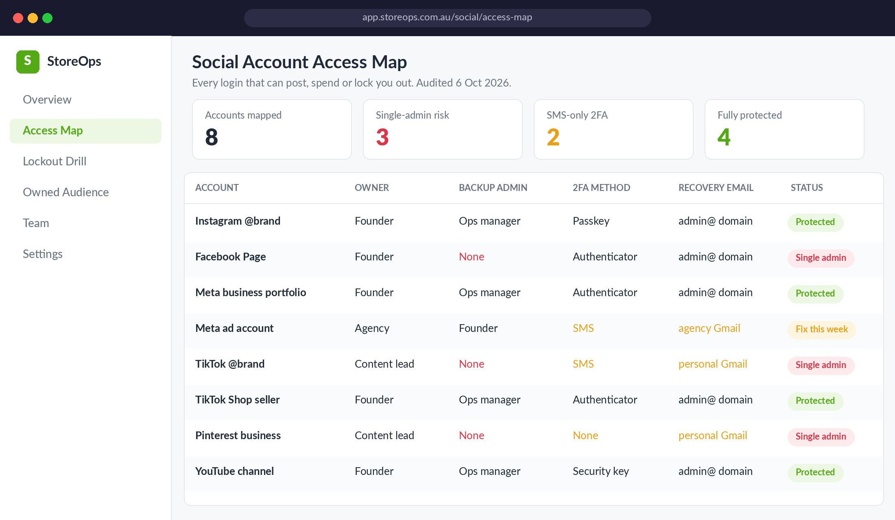Open the Pinterest business account name
Image resolution: width=895 pixels, height=520 pixels.
coord(238,435)
